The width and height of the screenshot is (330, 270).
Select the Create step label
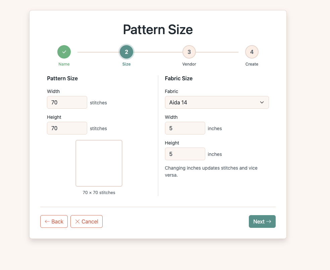pyautogui.click(x=252, y=64)
